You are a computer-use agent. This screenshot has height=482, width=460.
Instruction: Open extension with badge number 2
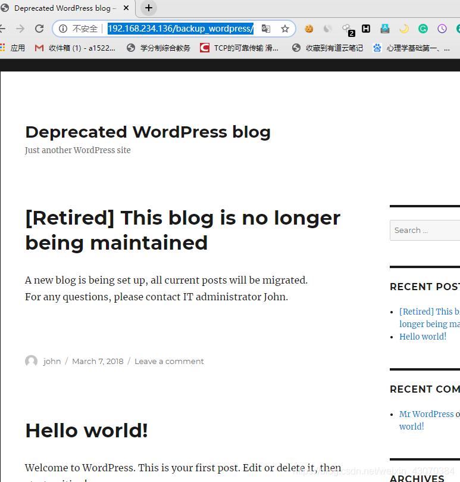pos(348,30)
